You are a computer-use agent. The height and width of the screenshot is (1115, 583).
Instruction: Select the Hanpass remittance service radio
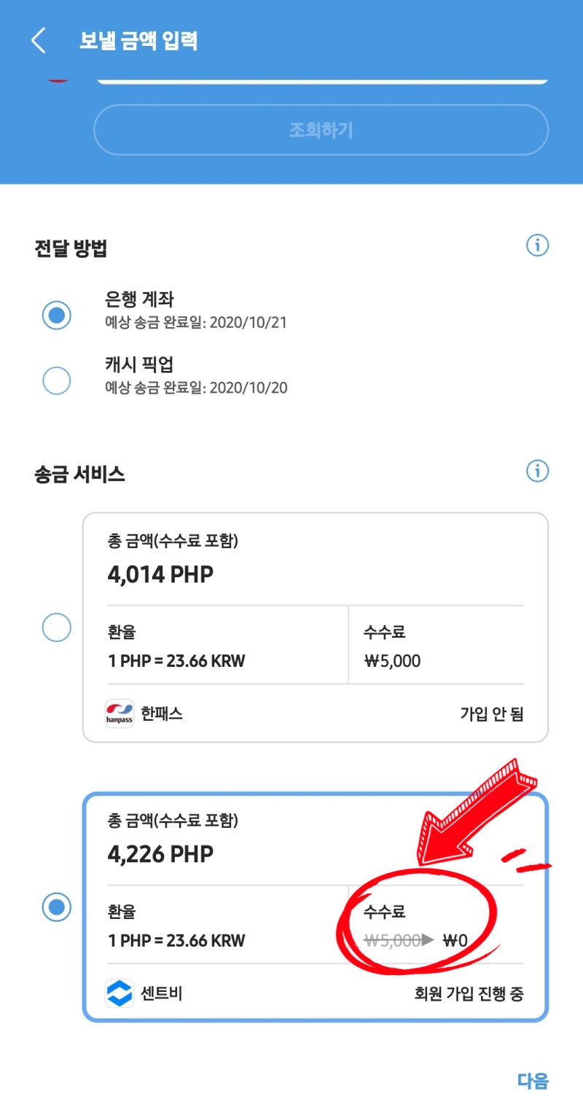(x=56, y=627)
